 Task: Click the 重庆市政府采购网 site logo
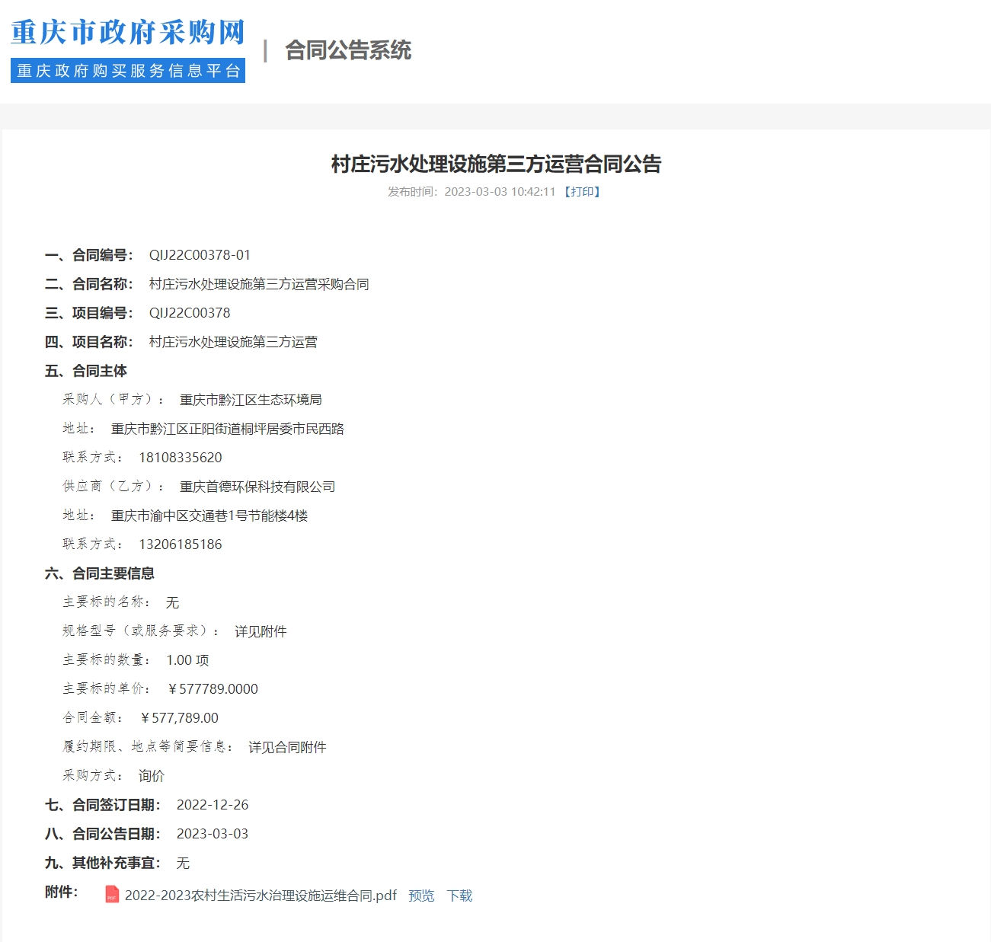click(128, 33)
